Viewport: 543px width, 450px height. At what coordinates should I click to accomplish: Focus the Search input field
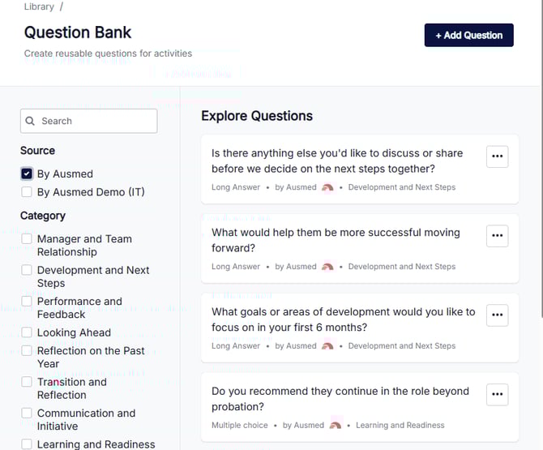[88, 121]
